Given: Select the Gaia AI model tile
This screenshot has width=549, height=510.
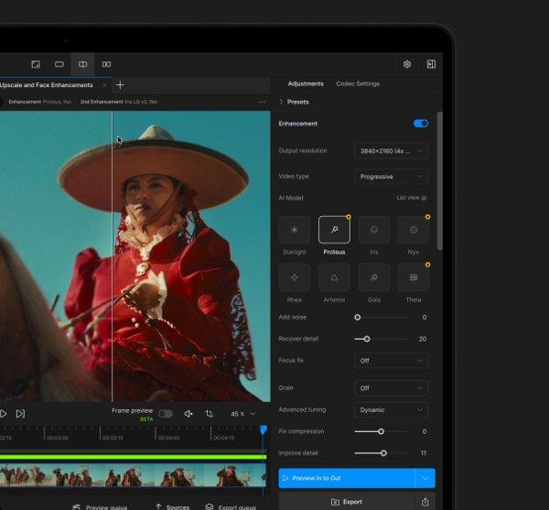Looking at the screenshot, I should pyautogui.click(x=374, y=277).
